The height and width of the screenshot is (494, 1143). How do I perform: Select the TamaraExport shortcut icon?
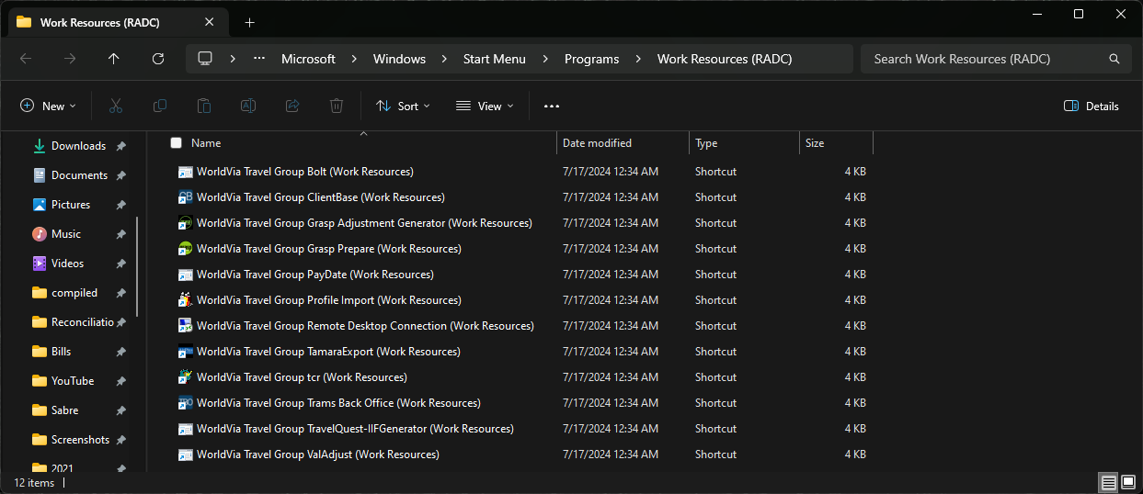185,352
